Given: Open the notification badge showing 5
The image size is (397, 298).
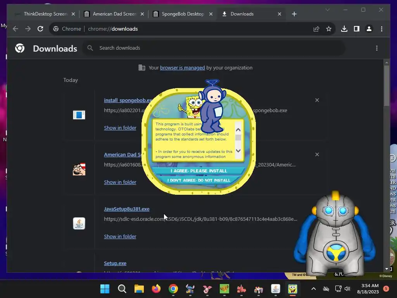Looking at the screenshot, I should [x=386, y=289].
